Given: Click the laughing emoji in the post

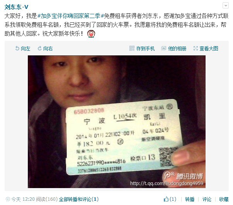Looking at the screenshot, I should tap(91, 34).
